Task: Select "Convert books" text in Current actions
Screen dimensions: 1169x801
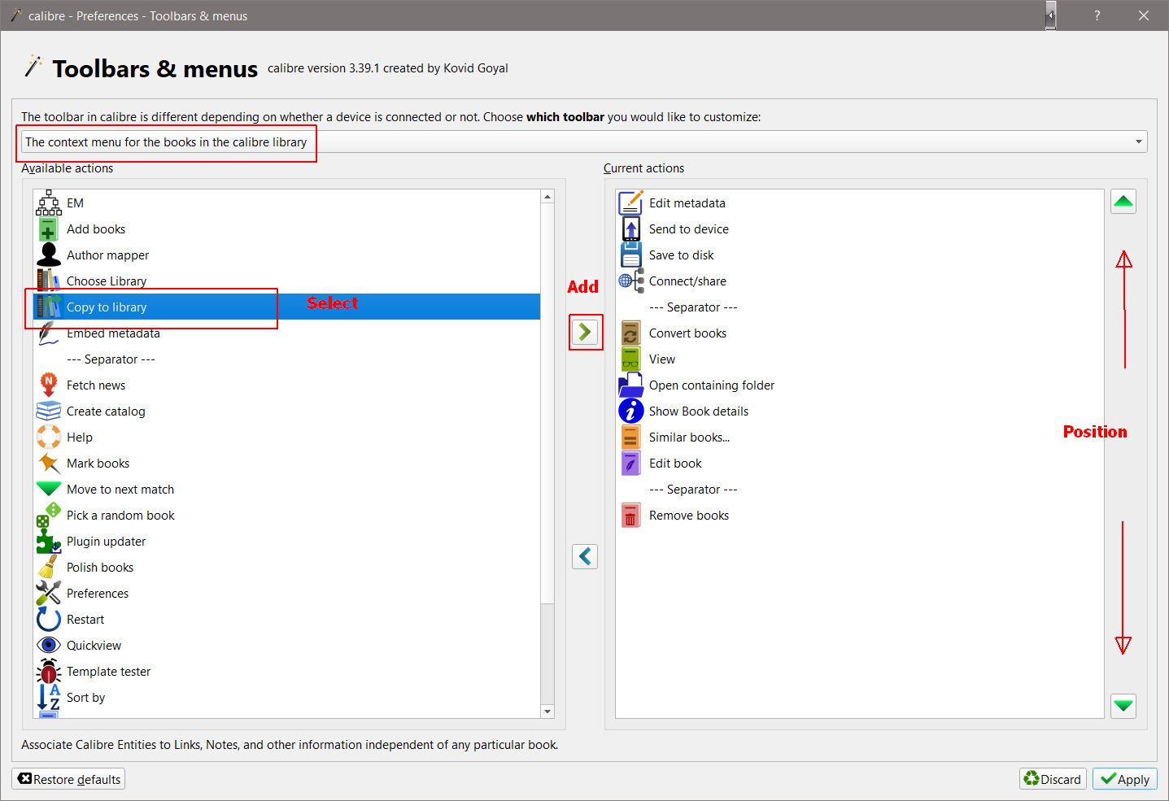Action: 687,333
